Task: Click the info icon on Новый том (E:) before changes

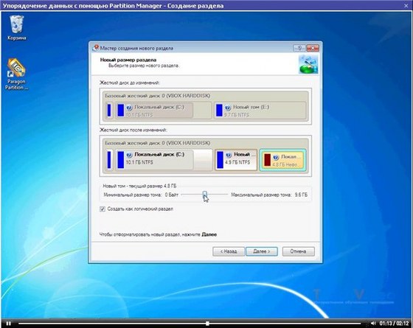Action: point(228,108)
